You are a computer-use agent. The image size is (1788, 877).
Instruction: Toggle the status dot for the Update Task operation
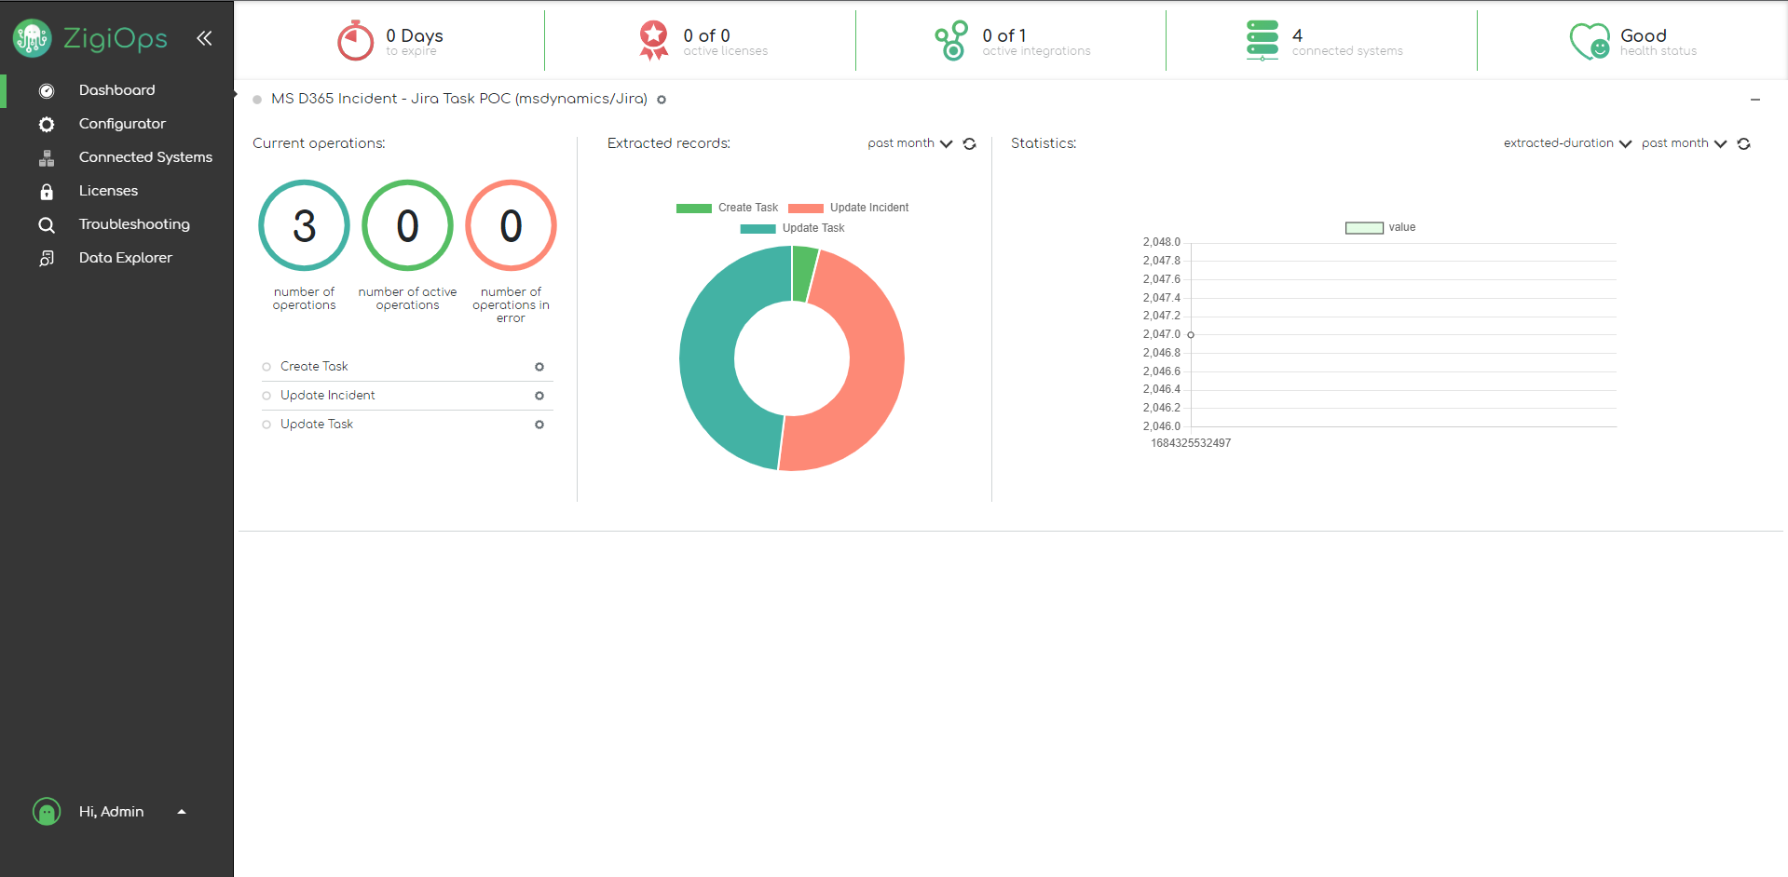[x=266, y=424]
